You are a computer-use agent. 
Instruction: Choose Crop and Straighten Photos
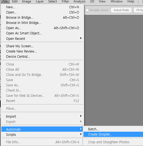pyautogui.click(x=113, y=142)
